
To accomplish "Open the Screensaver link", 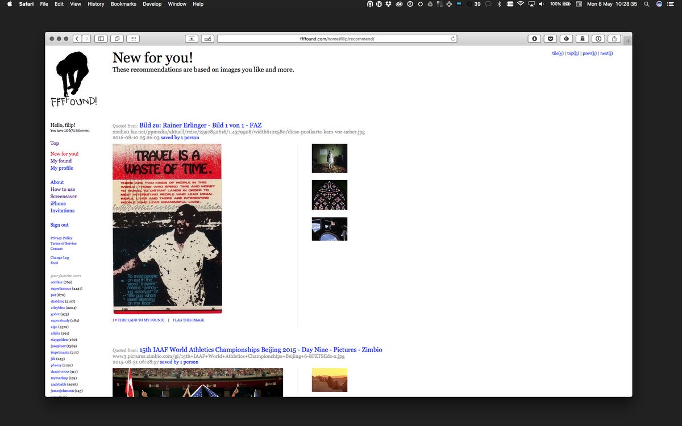I will pos(63,197).
